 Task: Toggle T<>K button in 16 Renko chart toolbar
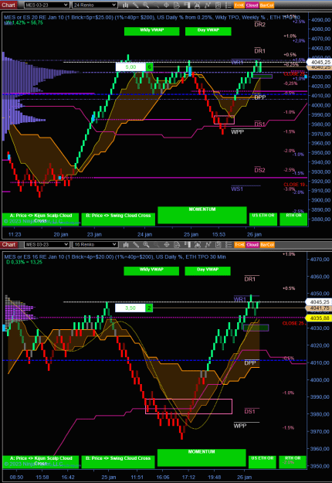click(x=239, y=245)
